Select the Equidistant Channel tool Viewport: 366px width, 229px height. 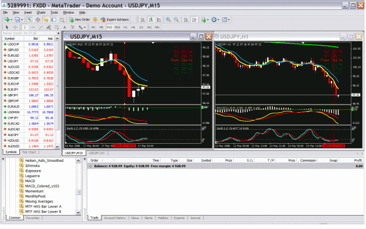tap(49, 27)
